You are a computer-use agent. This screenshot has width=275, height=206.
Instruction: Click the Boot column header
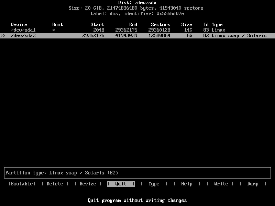(x=58, y=25)
